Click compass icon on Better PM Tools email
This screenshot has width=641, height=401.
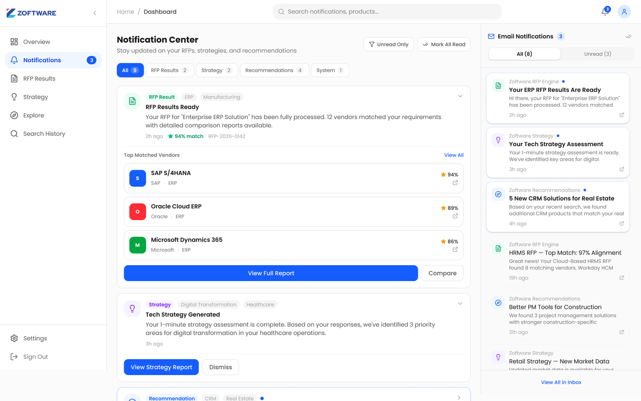click(x=498, y=303)
